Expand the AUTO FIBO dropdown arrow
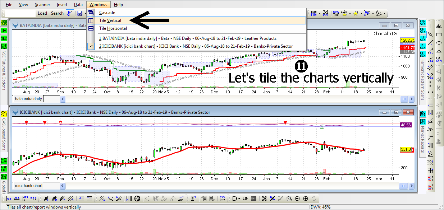 click(319, 13)
